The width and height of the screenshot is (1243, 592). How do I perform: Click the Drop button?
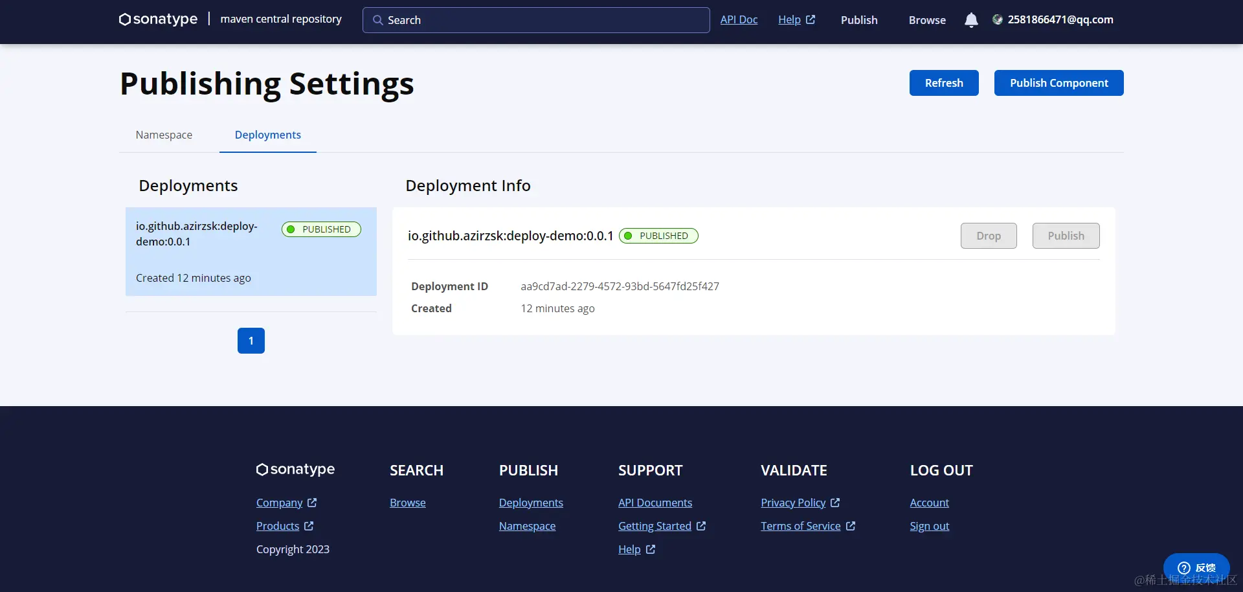[989, 236]
